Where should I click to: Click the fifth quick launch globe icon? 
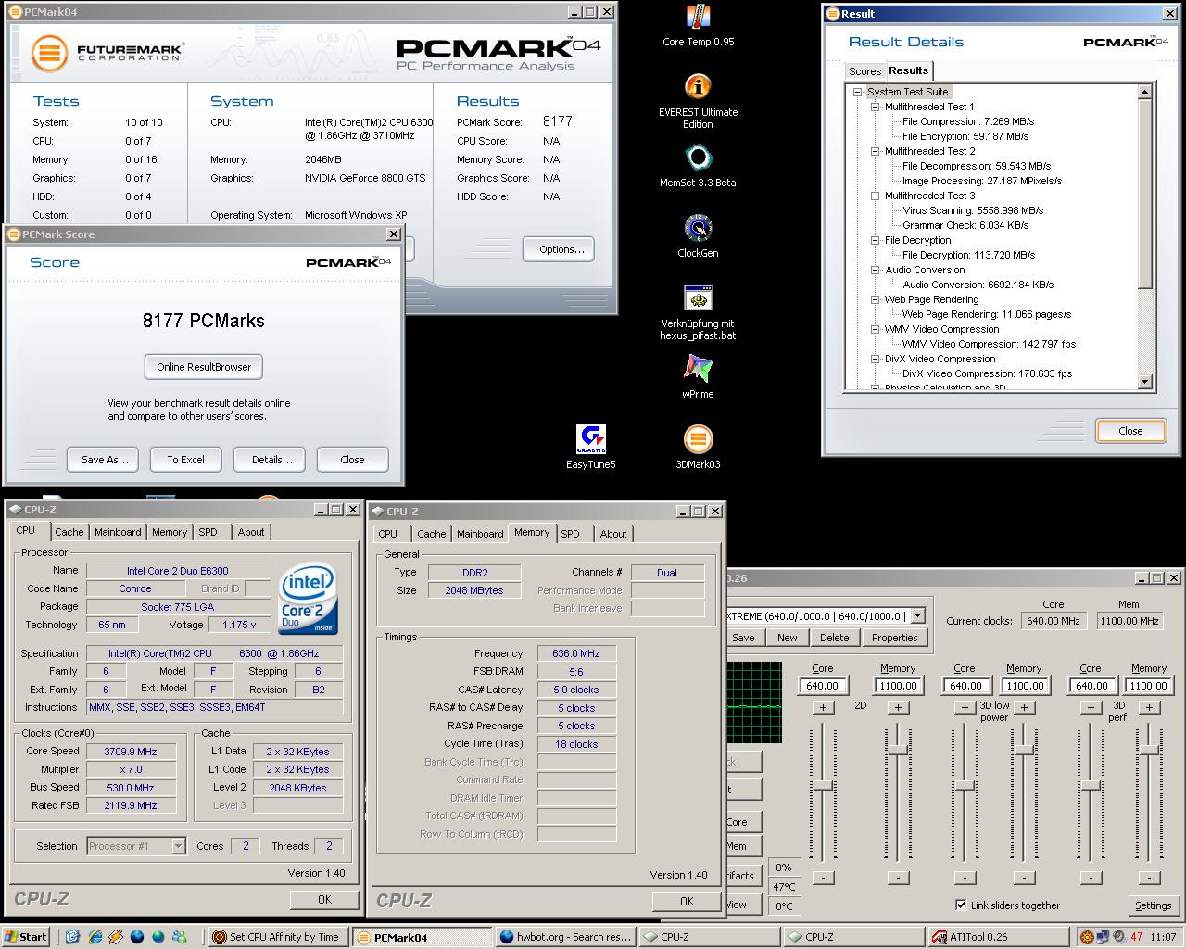[158, 937]
